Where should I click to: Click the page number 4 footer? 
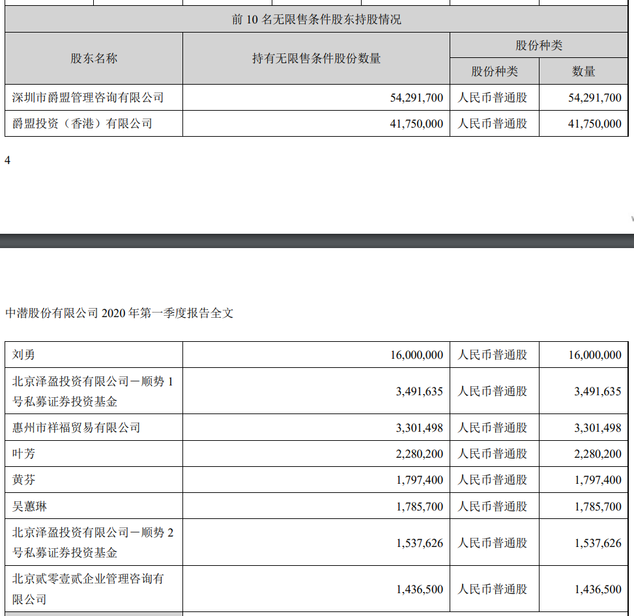(8, 160)
